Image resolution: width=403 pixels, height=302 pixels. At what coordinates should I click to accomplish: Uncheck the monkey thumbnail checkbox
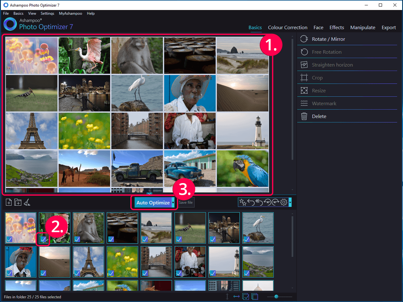click(77, 239)
